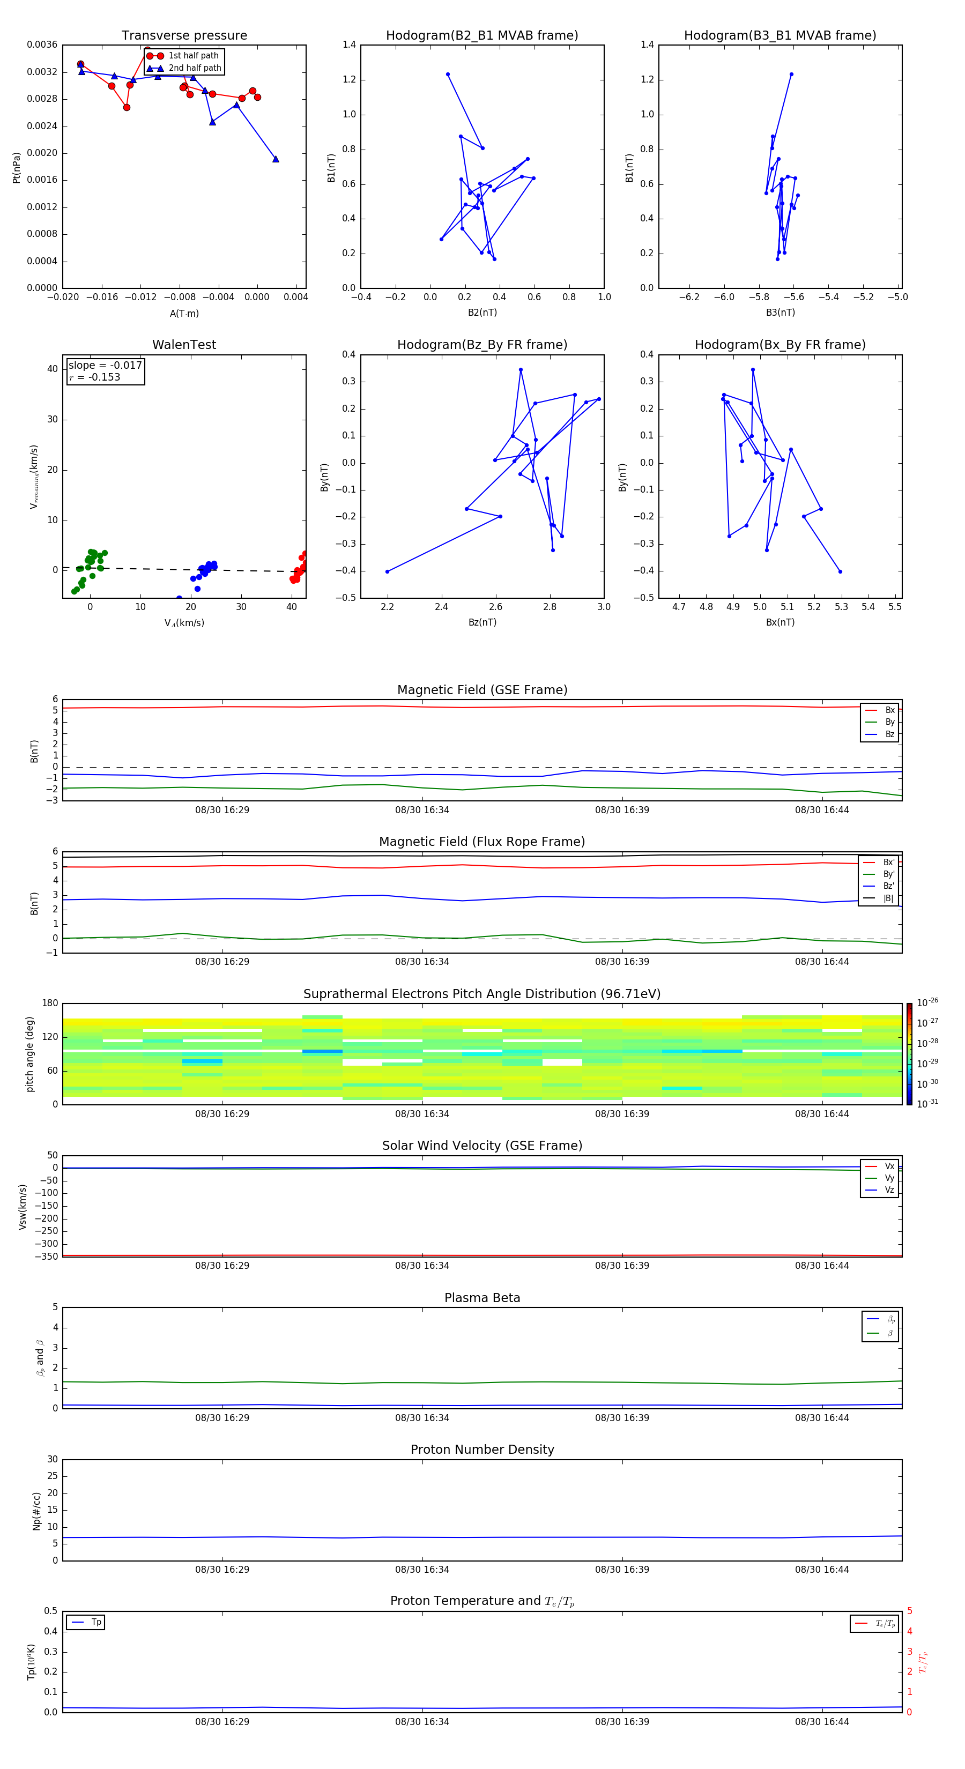Click the 'Bx(nT)' x-axis label
965x1769 pixels.
[780, 622]
